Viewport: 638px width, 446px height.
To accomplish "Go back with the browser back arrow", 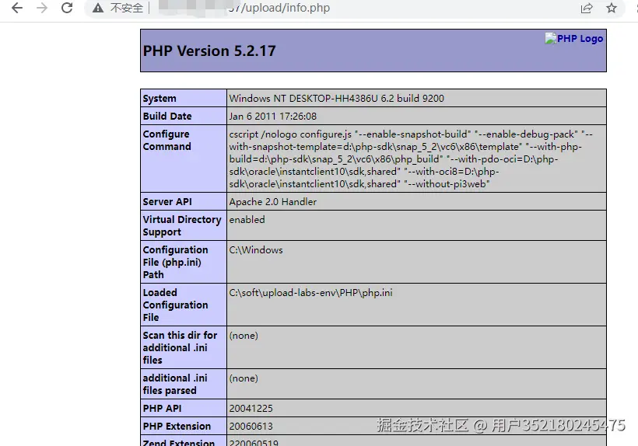I will 17,8.
